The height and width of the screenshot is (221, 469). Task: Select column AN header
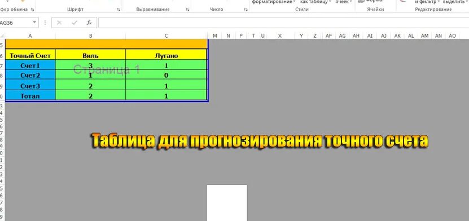pos(439,36)
